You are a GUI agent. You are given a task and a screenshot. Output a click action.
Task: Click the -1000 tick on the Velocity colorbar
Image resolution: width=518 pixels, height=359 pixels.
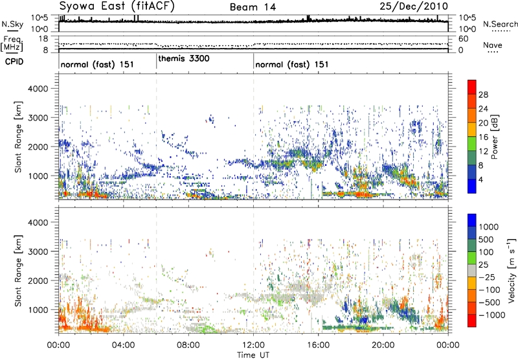[x=491, y=315]
